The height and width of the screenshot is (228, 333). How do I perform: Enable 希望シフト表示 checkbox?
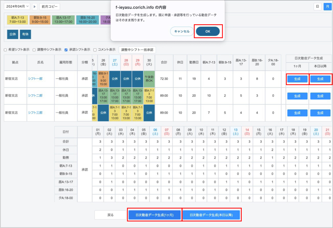[x=5, y=50]
